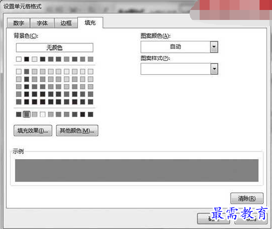272x229 pixels.
Task: Pick the white fourth swatch in the bottom standard colors row
Action: click(43, 114)
